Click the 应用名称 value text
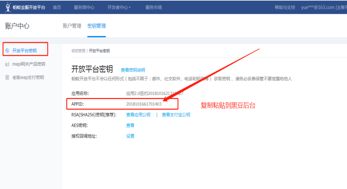The image size is (347, 189). click(x=155, y=94)
